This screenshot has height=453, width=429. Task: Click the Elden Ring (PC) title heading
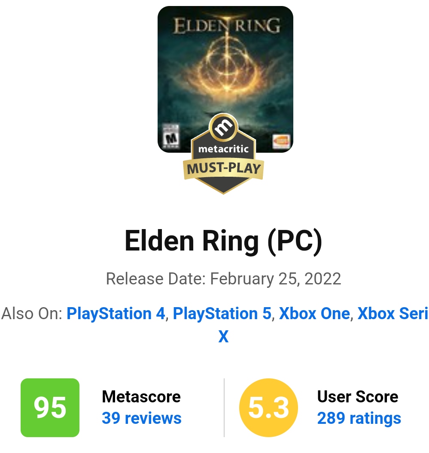pos(223,241)
